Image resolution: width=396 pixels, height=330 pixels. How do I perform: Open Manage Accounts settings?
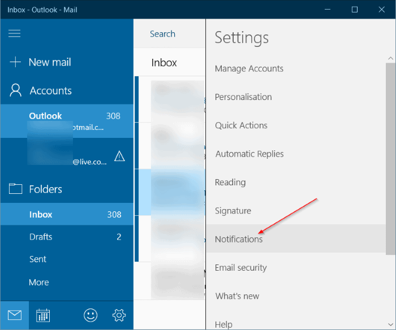249,68
